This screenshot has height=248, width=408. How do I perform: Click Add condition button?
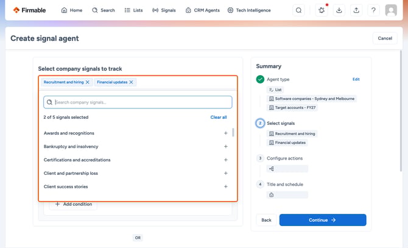[x=74, y=204]
